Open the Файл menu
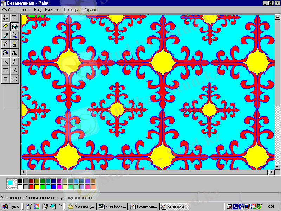281x211 pixels. point(7,10)
